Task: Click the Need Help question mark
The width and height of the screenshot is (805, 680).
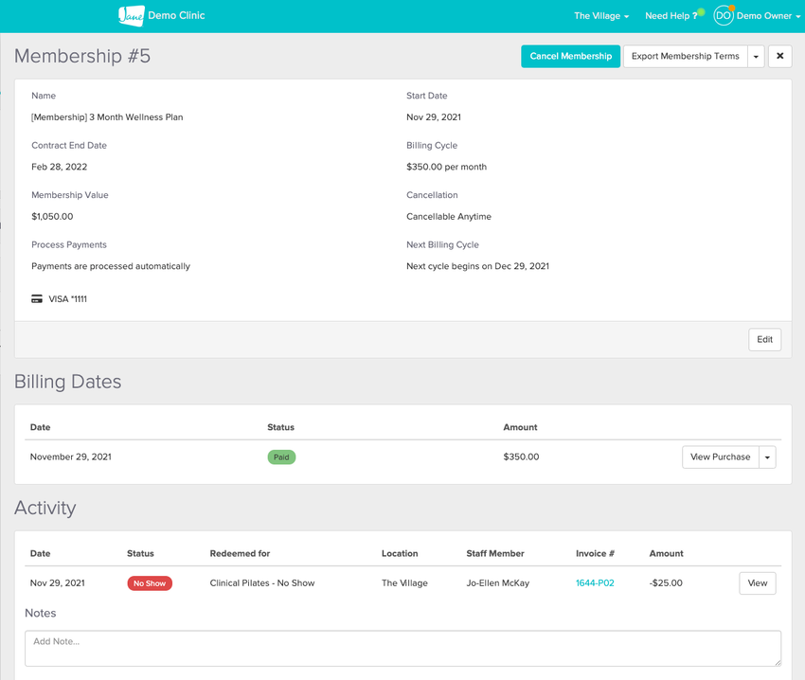Action: point(695,16)
